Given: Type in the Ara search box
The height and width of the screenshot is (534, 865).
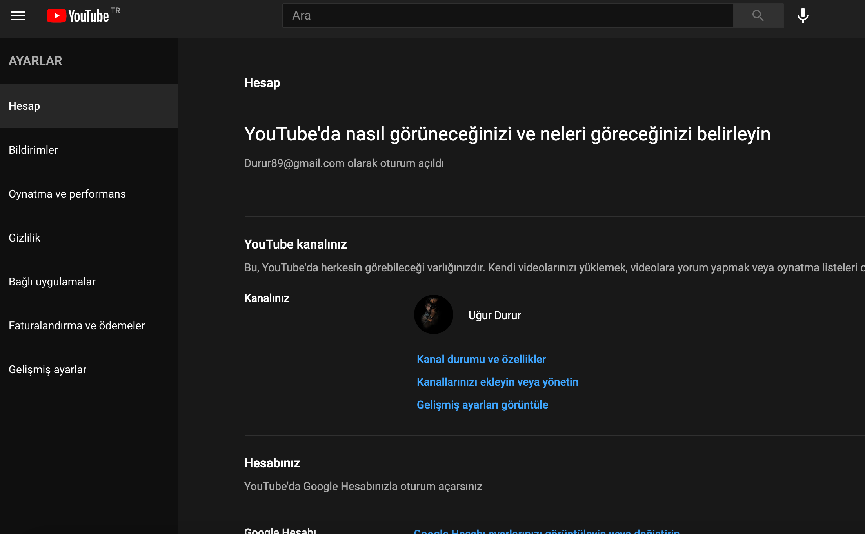Looking at the screenshot, I should [507, 16].
